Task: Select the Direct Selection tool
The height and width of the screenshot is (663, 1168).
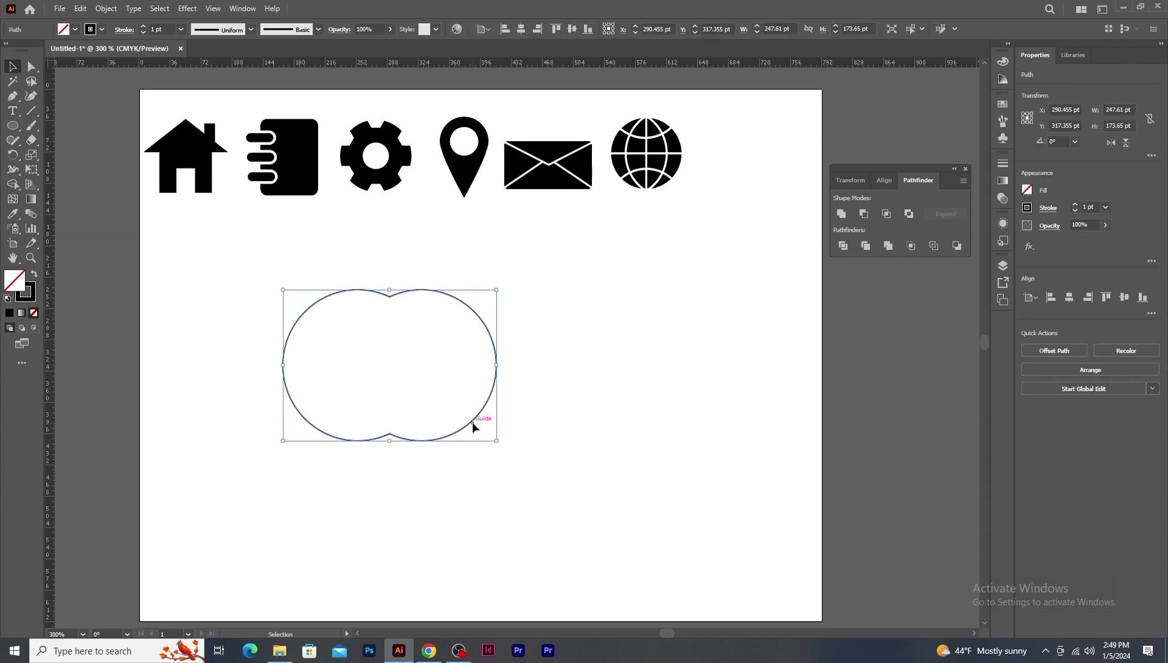Action: click(32, 66)
